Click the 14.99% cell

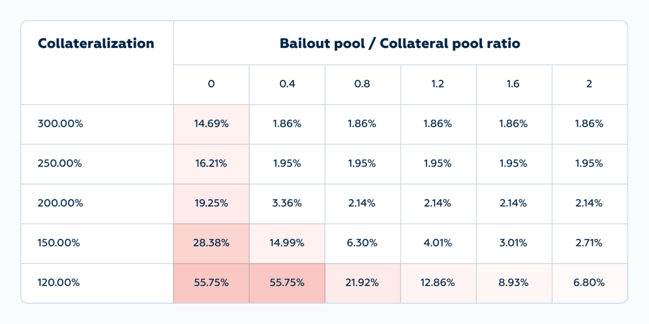287,244
